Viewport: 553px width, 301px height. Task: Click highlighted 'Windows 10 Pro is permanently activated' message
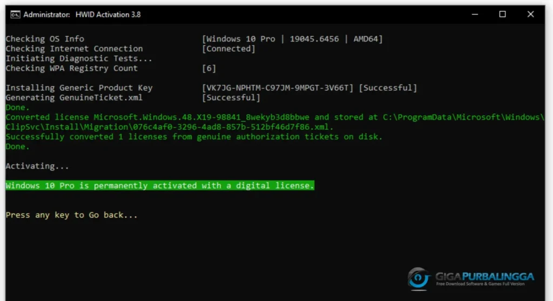pos(160,185)
